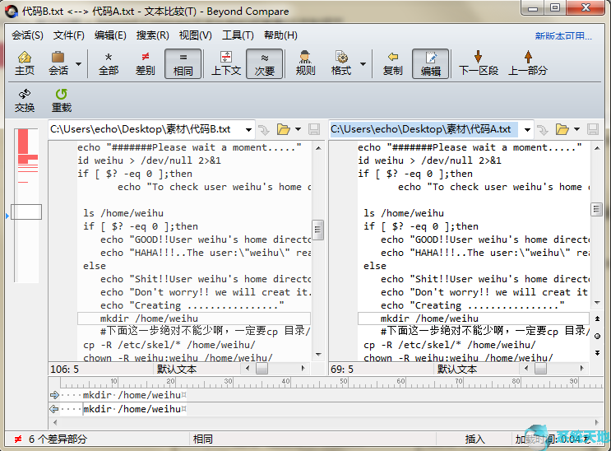
Task: Click the left file path field 代码B.txt
Action: (x=146, y=129)
